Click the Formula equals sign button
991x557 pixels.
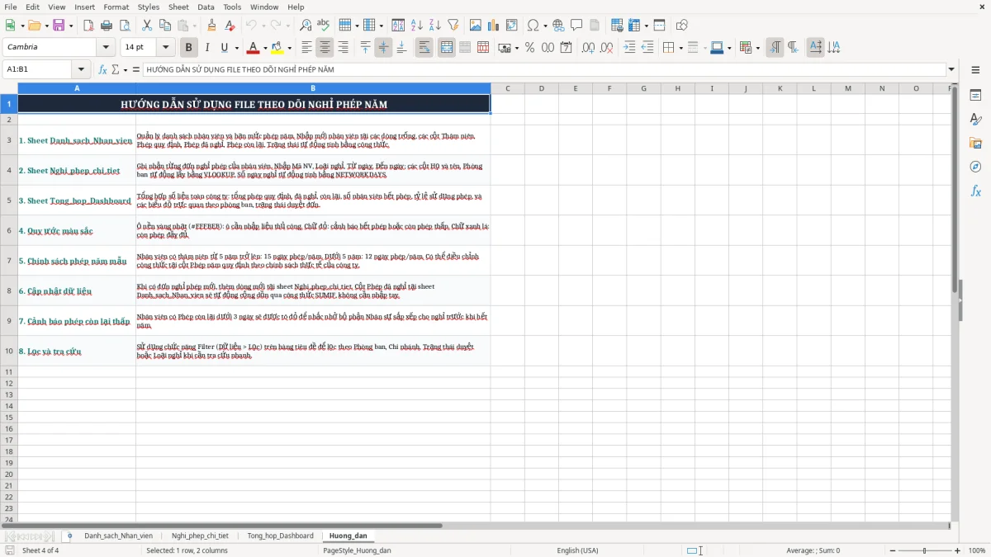point(136,69)
